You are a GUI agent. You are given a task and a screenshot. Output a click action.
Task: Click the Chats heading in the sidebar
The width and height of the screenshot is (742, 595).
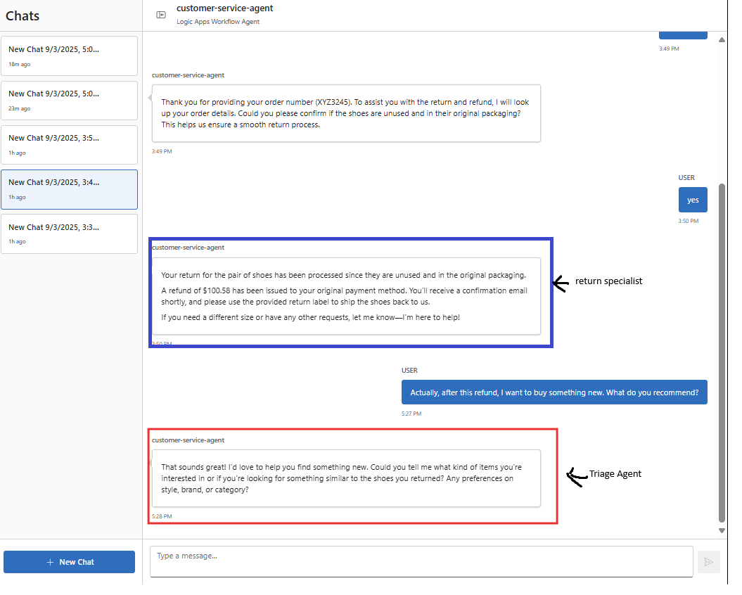(22, 15)
